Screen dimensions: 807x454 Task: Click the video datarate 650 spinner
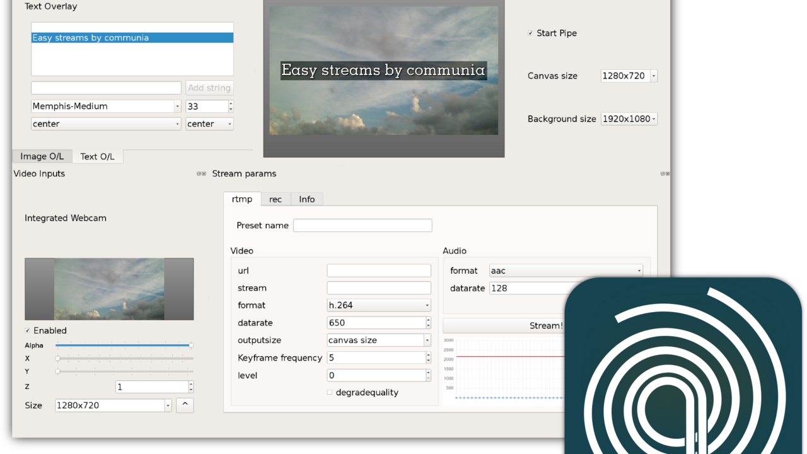[379, 322]
